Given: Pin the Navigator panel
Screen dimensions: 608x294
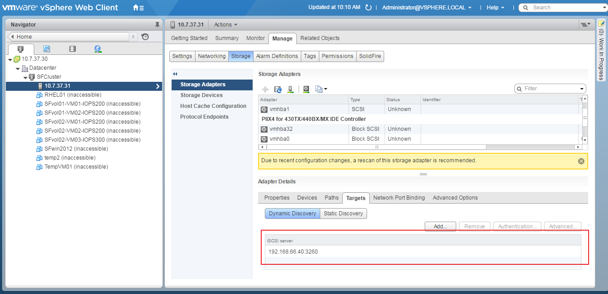Looking at the screenshot, I should pyautogui.click(x=157, y=24).
